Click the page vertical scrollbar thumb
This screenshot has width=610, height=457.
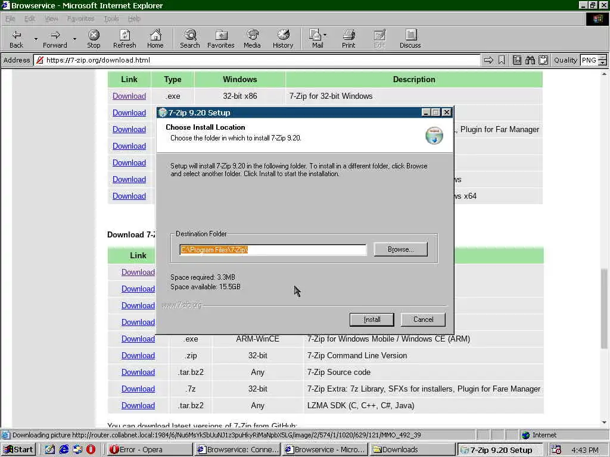point(604,308)
